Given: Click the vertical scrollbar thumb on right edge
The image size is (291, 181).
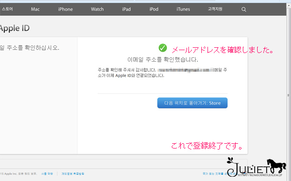Looking at the screenshot, I should click(x=289, y=95).
